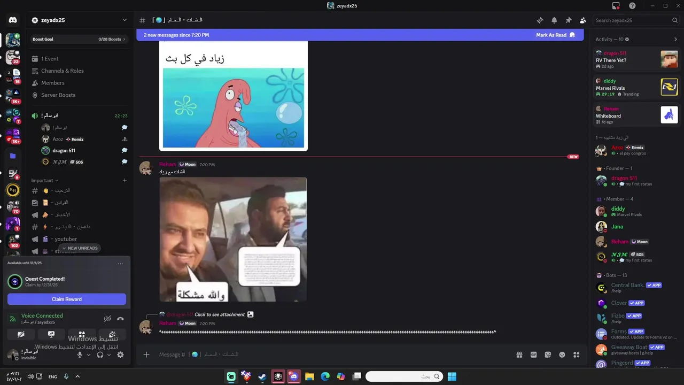
Task: Click Mark As Read
Action: click(x=555, y=35)
